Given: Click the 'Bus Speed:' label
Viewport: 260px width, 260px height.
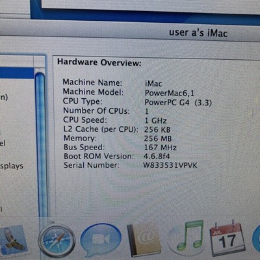Looking at the screenshot, I should (x=84, y=148).
